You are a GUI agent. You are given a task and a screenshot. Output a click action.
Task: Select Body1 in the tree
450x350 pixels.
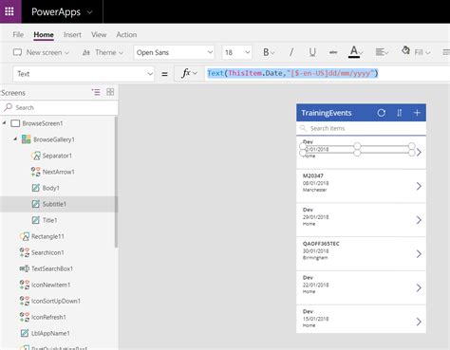point(50,188)
